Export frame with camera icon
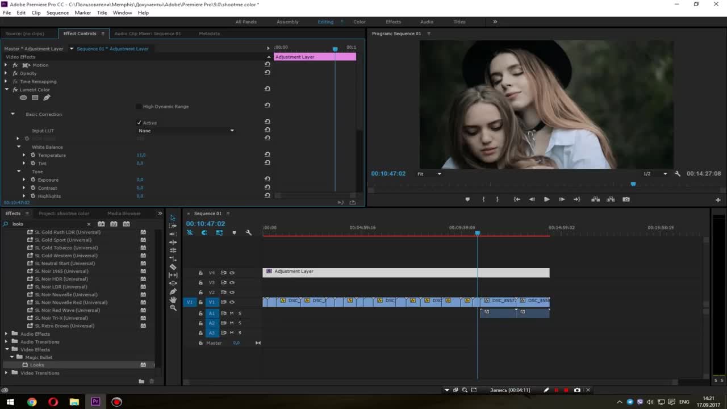The height and width of the screenshot is (409, 727). [x=626, y=199]
